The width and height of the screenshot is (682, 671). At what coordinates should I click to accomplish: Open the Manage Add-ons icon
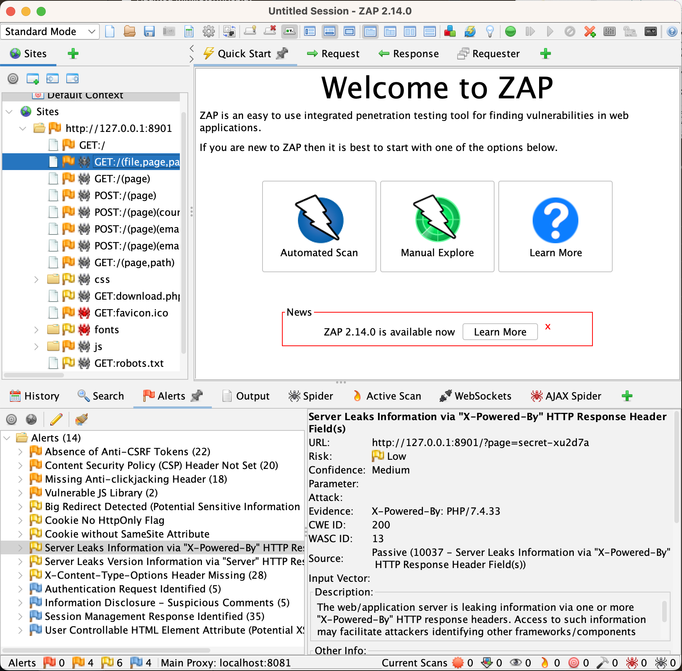(450, 31)
